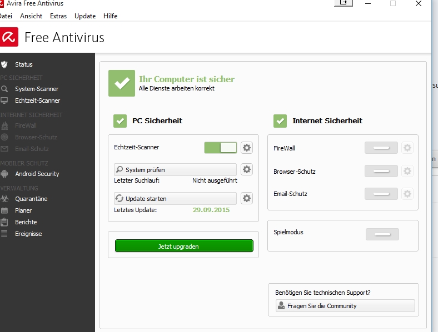
Task: Open the Ansicht menu
Action: [31, 16]
